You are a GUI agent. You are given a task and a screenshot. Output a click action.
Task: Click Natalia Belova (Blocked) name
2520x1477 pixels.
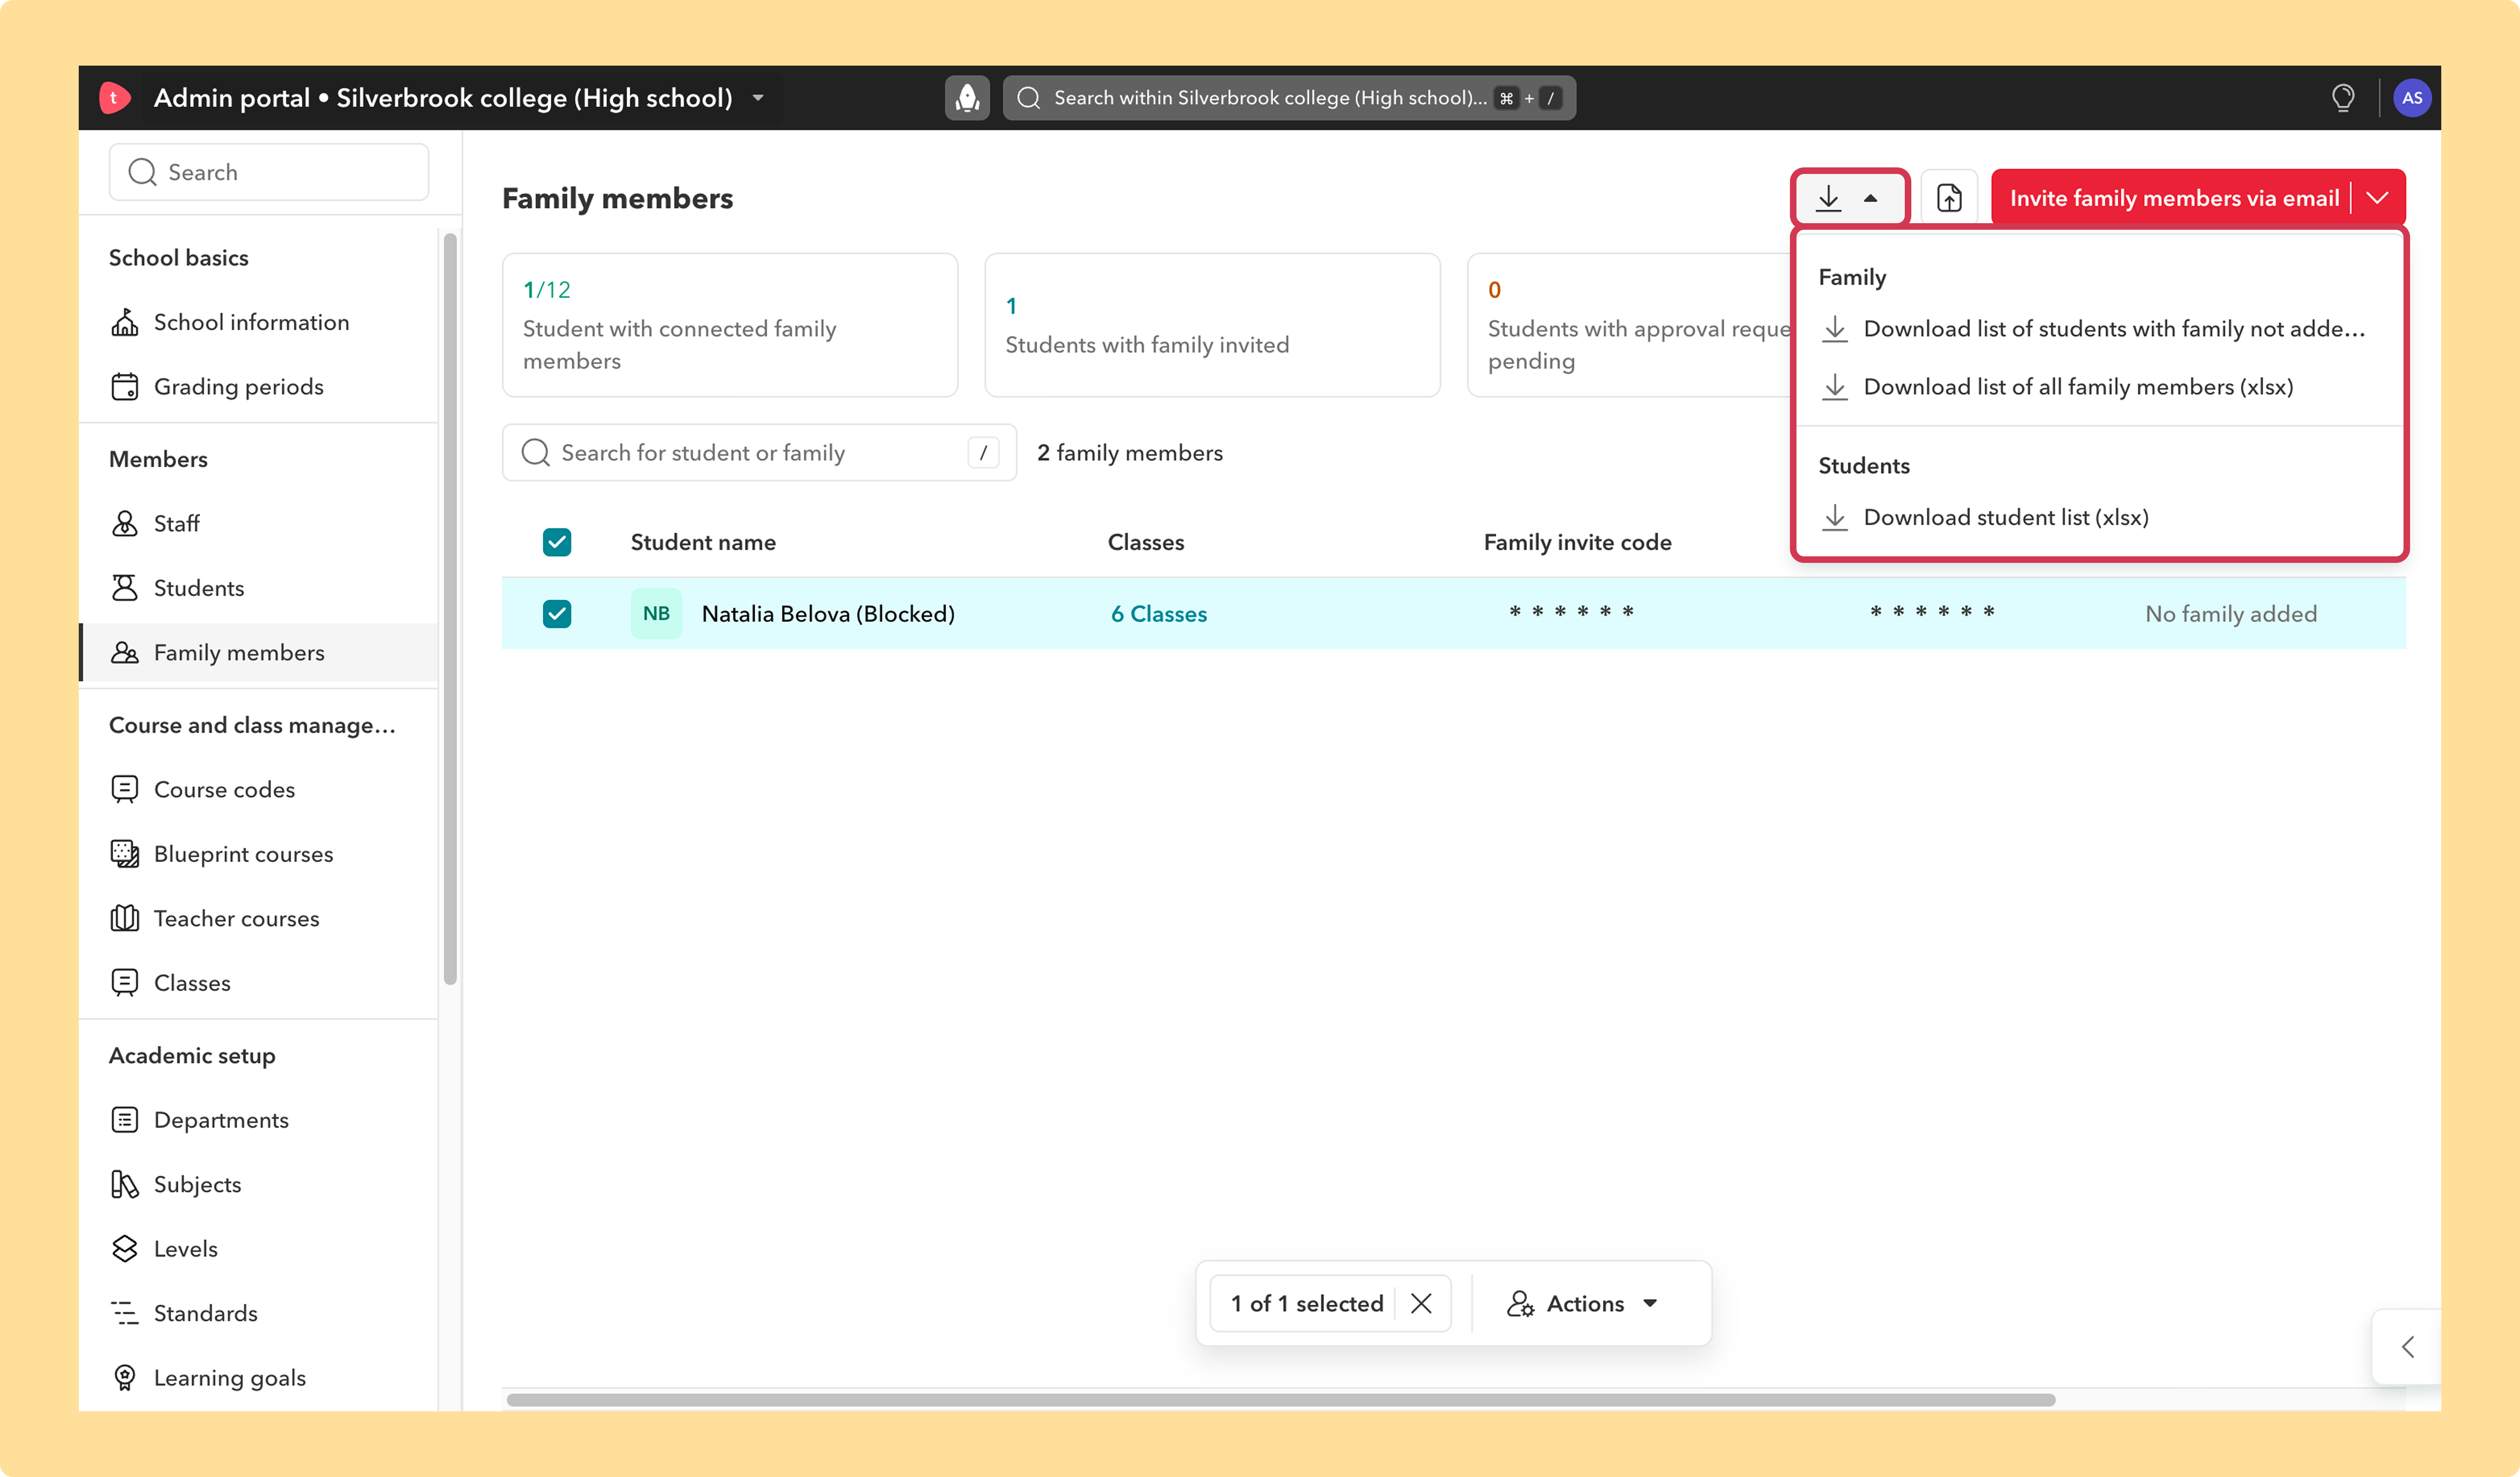tap(828, 614)
